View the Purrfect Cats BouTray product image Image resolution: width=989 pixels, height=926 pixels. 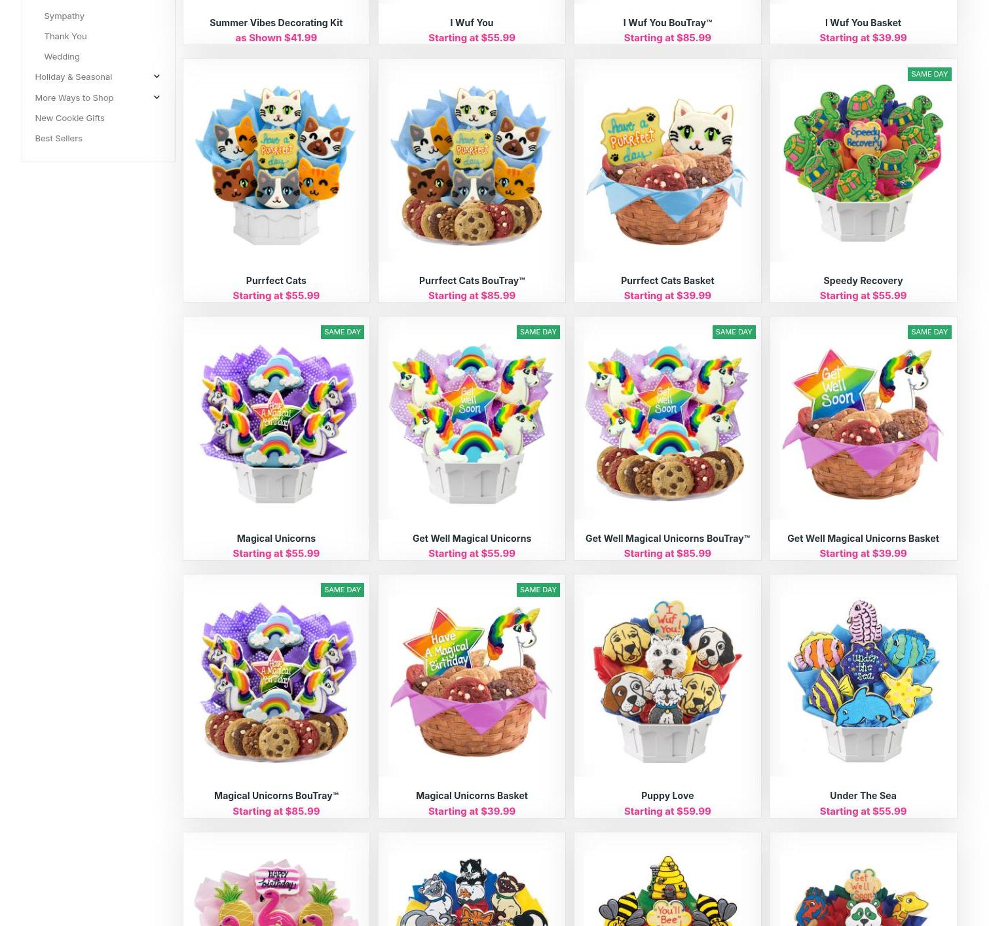[x=472, y=164]
